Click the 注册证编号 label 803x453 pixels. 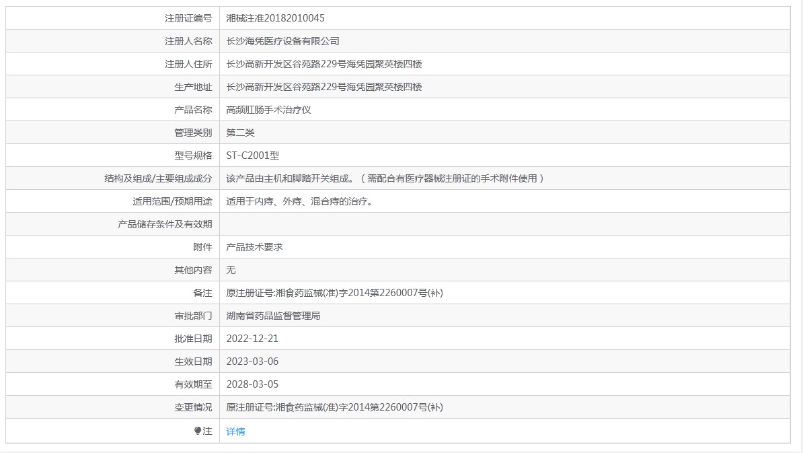point(188,18)
